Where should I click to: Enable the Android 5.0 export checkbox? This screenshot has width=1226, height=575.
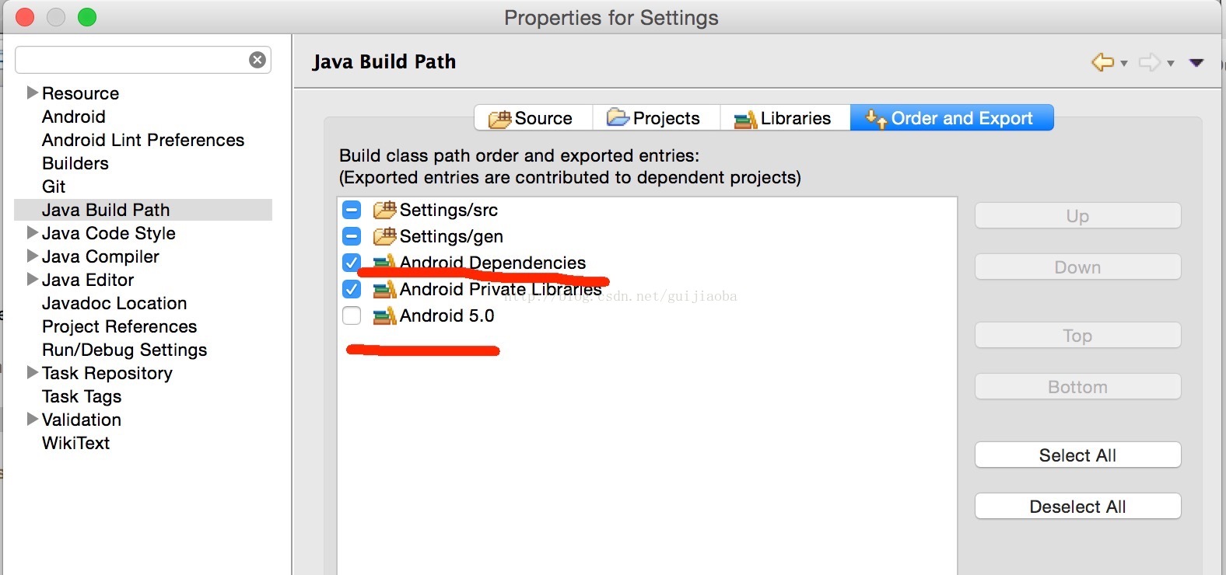pos(352,315)
